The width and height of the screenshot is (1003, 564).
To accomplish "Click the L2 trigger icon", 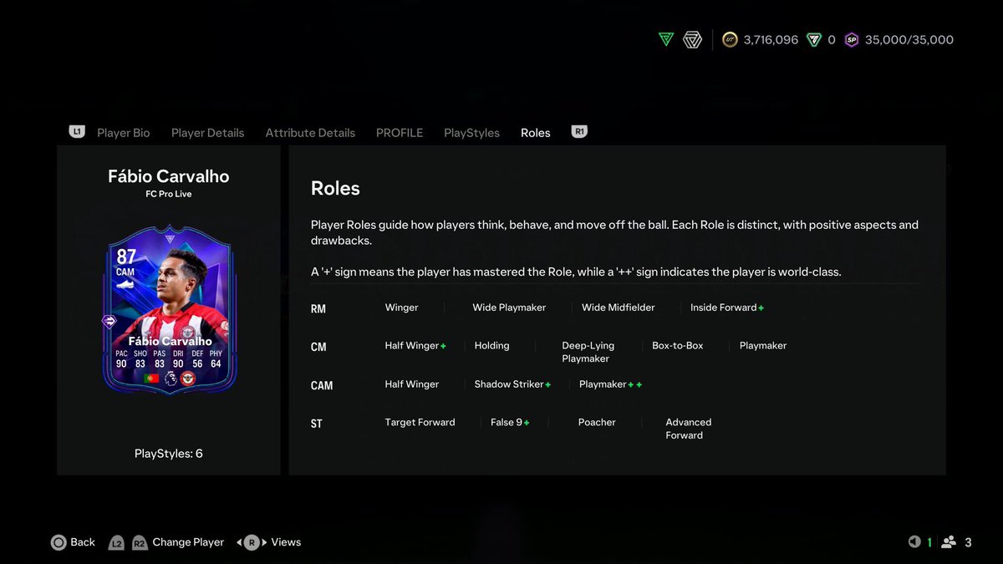I will click(117, 542).
